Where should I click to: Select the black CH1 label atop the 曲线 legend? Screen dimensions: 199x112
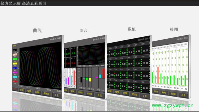point(15,50)
